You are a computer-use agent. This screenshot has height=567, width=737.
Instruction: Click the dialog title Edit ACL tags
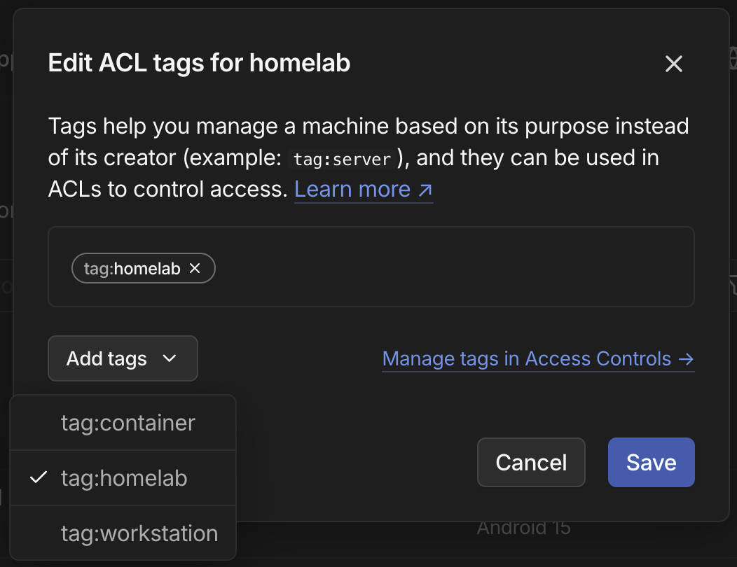click(199, 64)
